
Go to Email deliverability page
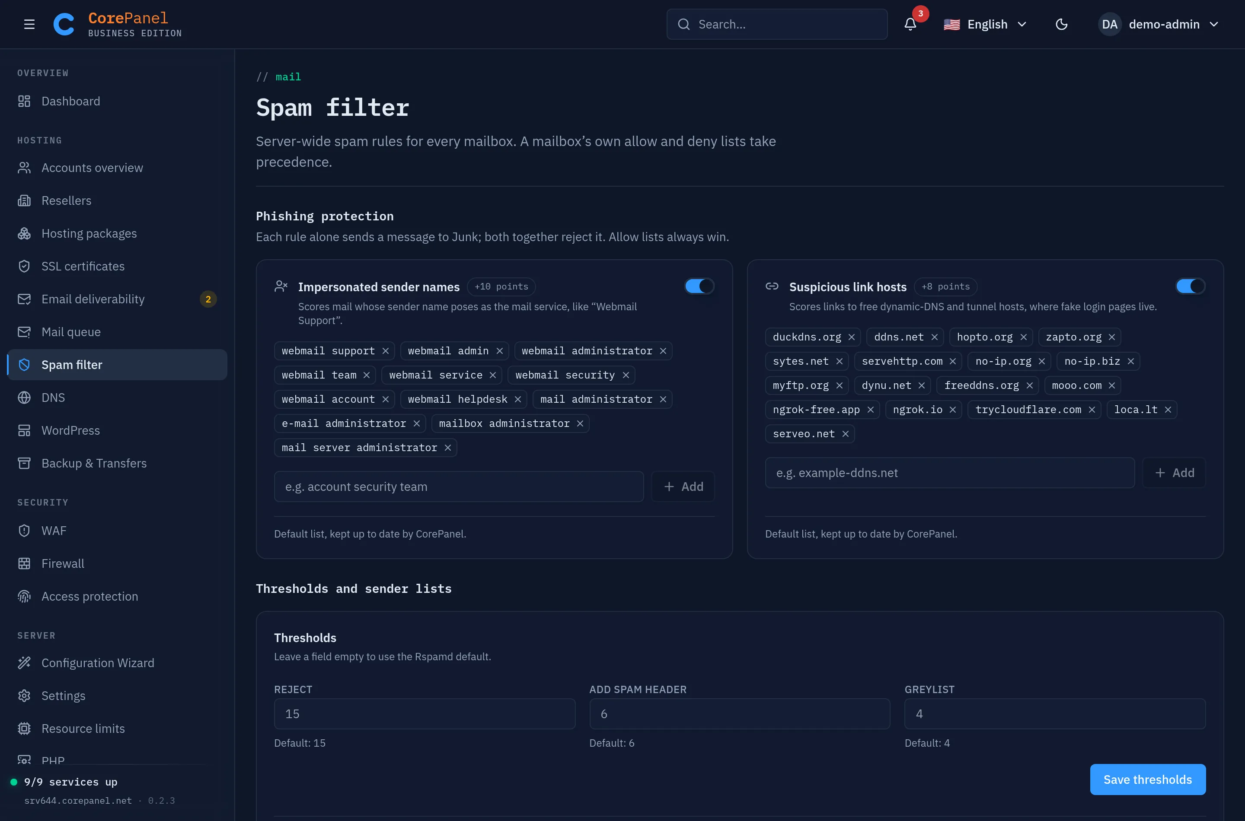point(117,299)
